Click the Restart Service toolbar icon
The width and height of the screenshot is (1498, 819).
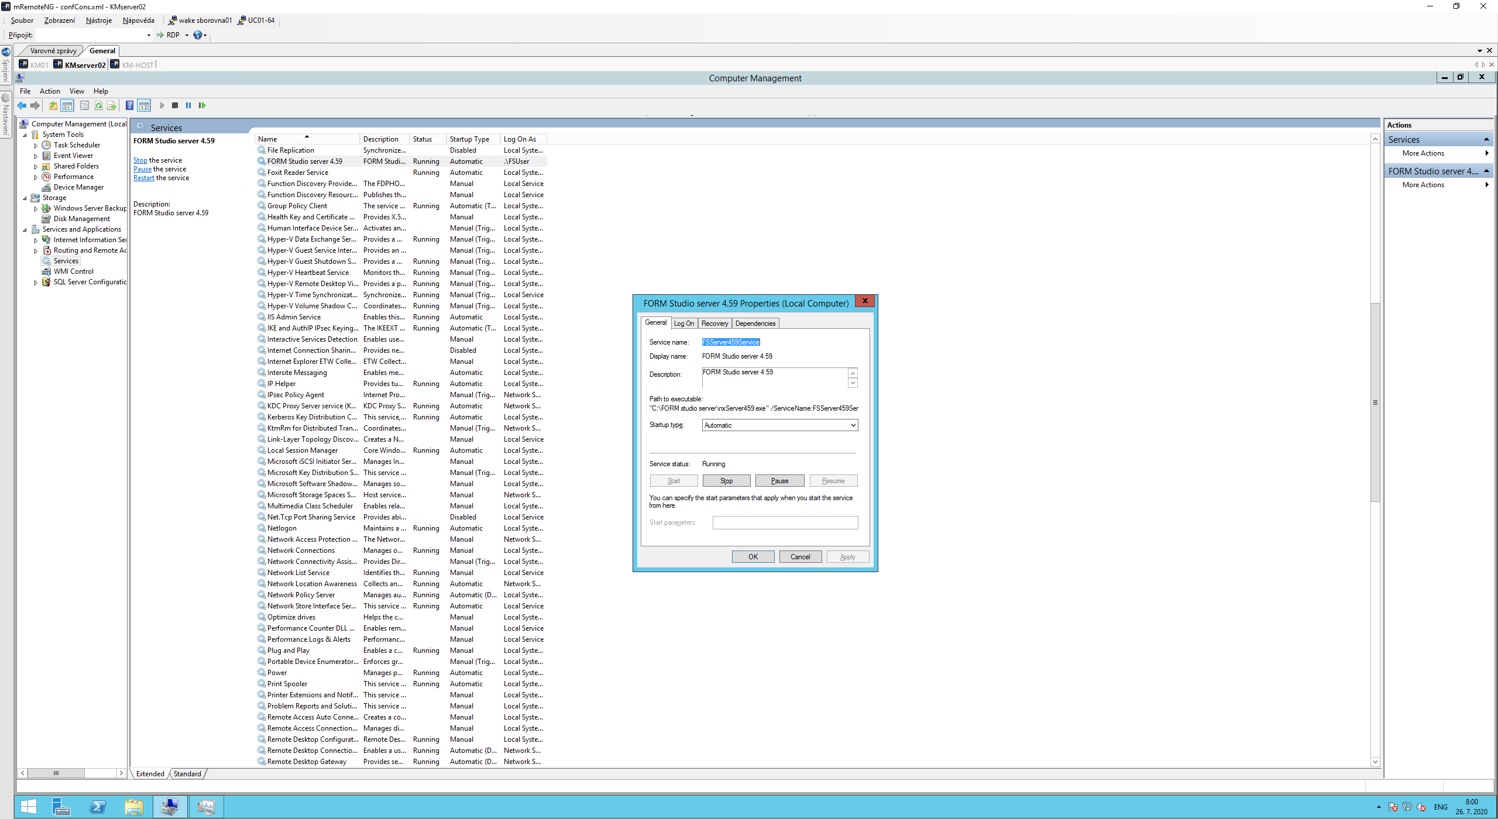click(202, 106)
